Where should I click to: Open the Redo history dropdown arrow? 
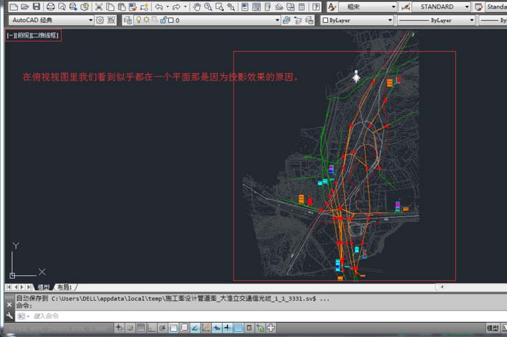click(185, 7)
